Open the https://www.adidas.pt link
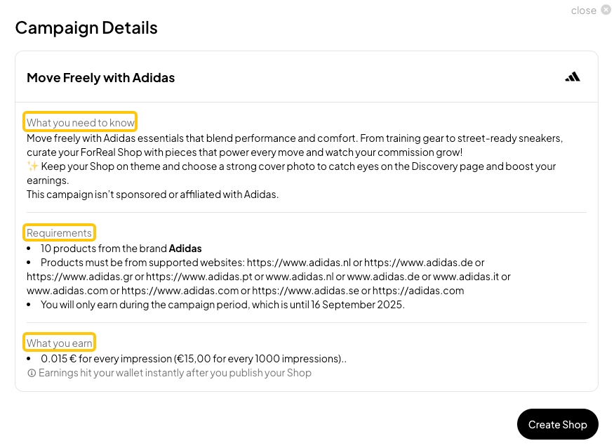The image size is (614, 448). 199,276
